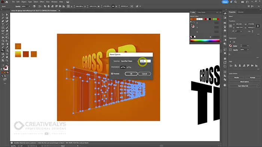
Task: Open the Window menu
Action: tap(54, 2)
